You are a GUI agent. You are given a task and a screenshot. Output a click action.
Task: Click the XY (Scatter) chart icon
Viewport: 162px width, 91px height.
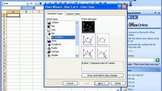tap(49, 37)
